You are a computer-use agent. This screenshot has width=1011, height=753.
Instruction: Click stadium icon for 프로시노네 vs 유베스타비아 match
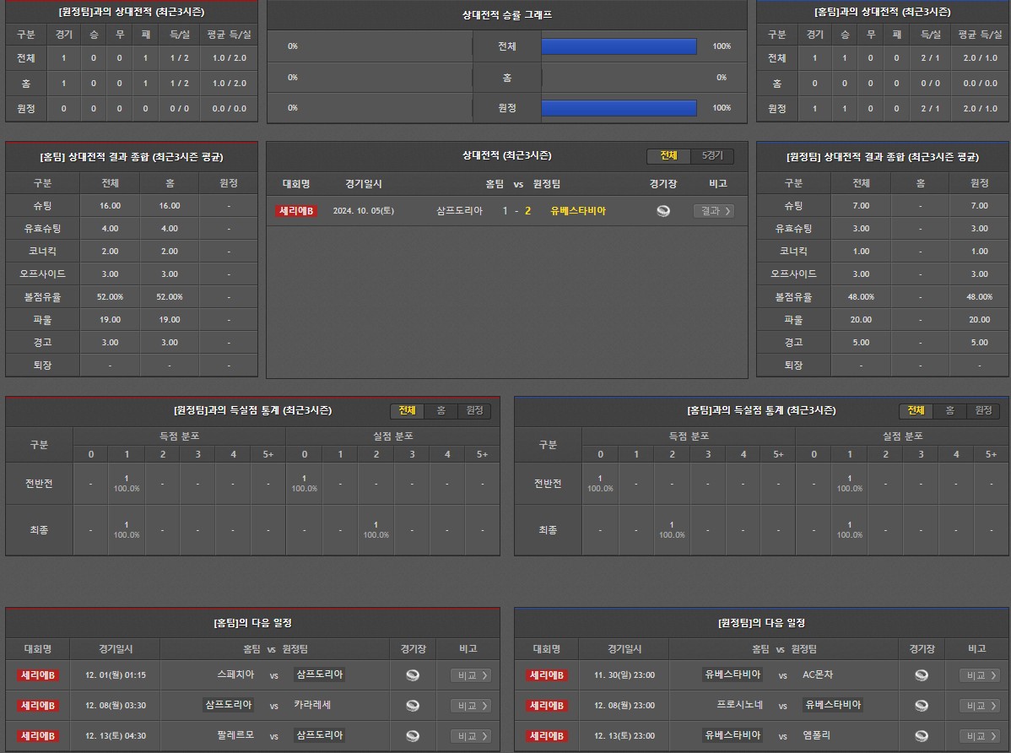pos(922,706)
